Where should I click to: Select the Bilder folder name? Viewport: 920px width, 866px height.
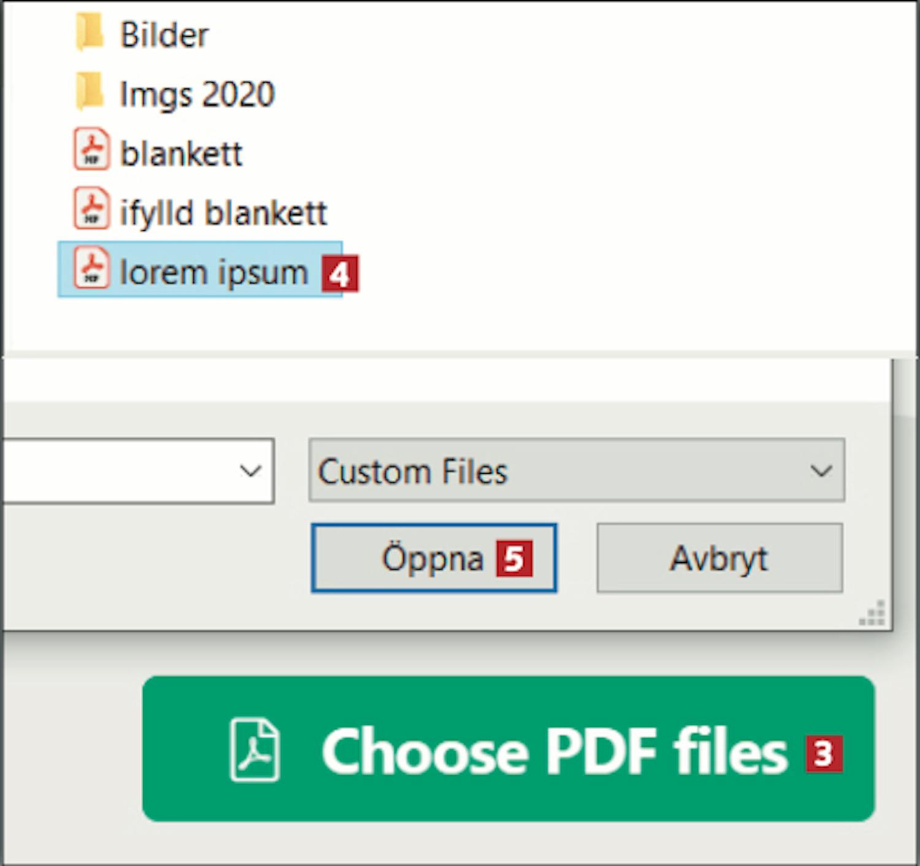point(164,35)
